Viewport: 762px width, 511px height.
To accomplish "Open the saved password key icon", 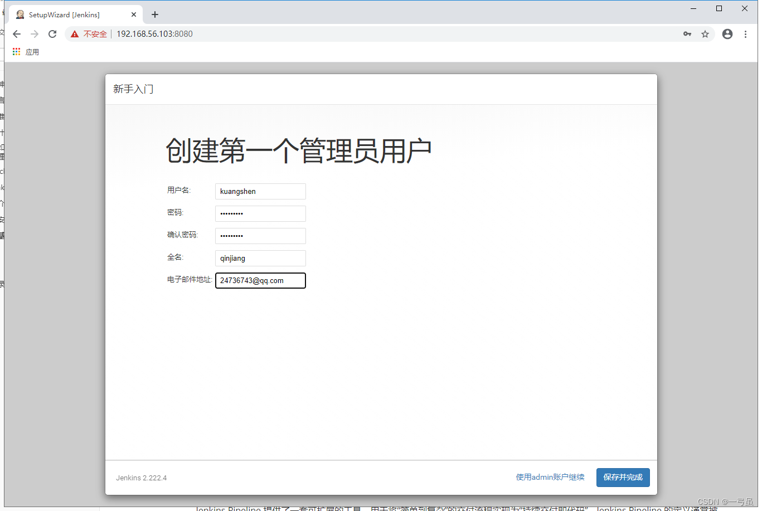I will (x=687, y=34).
